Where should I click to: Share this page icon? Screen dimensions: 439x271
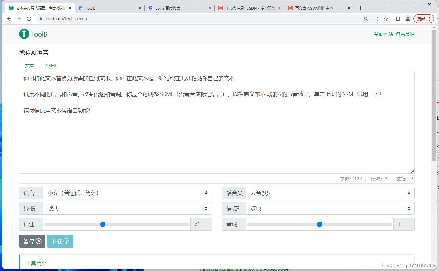(x=376, y=19)
